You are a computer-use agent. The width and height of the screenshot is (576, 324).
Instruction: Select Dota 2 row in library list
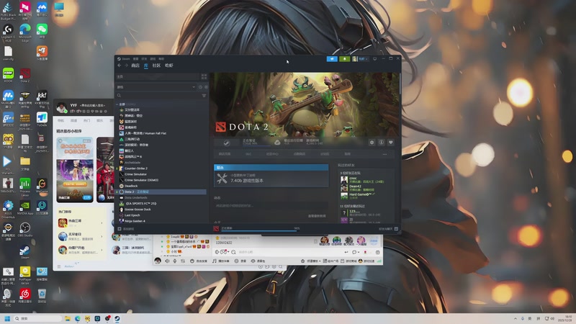pyautogui.click(x=162, y=192)
